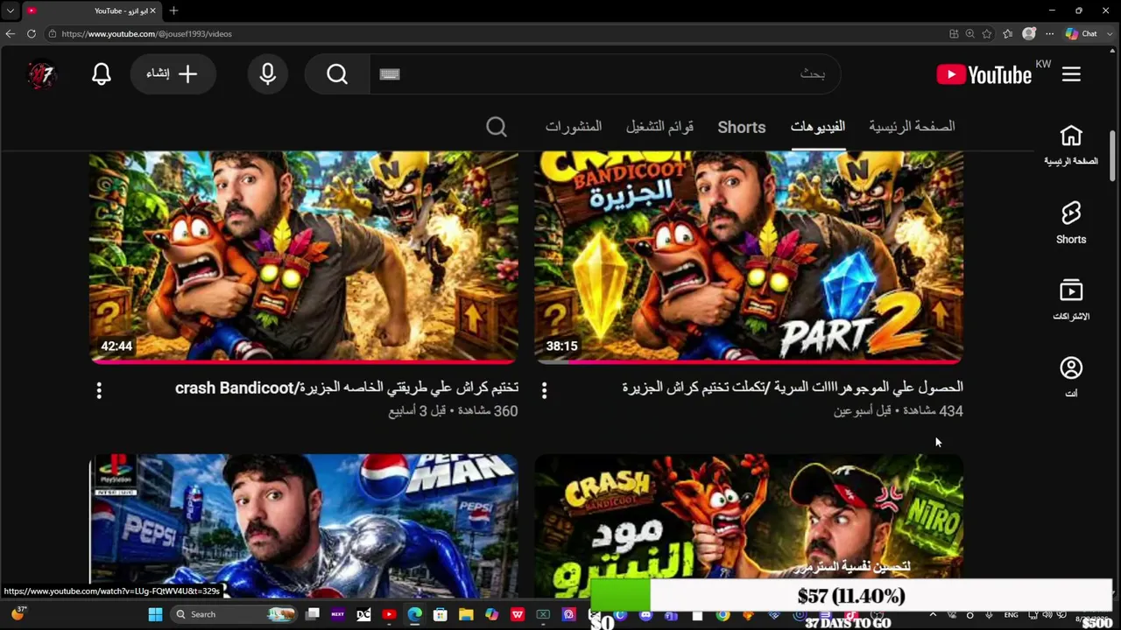Open the Copilot Chat button in the browser
This screenshot has height=630, width=1121.
[x=1082, y=33]
